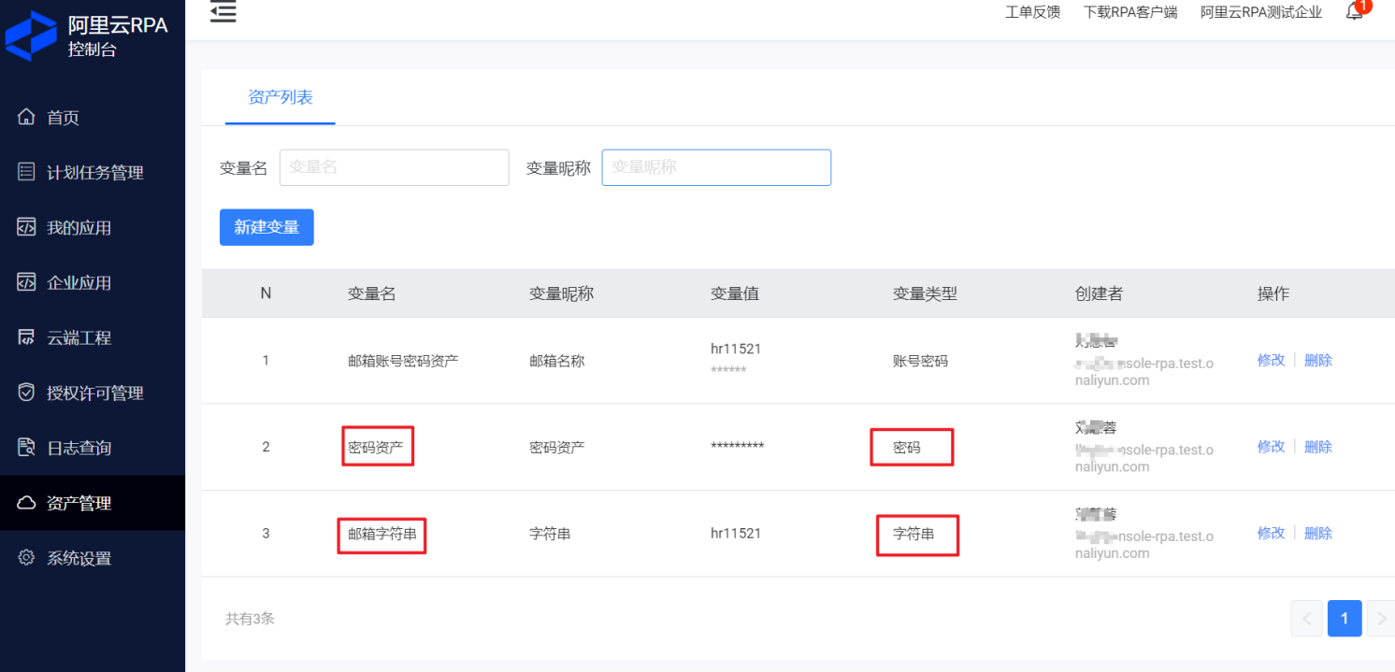Focus the 变量昵称 search input
This screenshot has width=1395, height=672.
pyautogui.click(x=716, y=167)
